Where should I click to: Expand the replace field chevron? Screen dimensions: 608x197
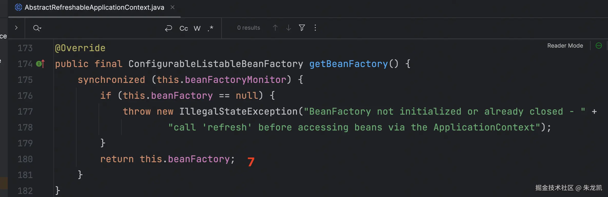tap(16, 28)
